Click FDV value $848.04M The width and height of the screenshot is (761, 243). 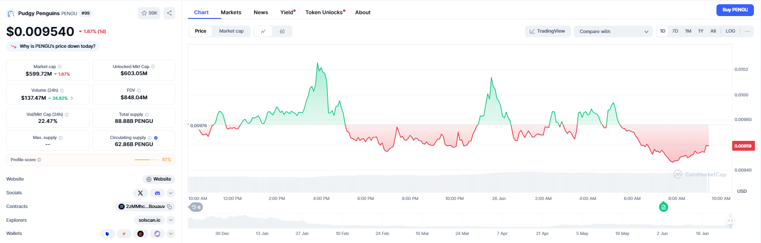[134, 97]
